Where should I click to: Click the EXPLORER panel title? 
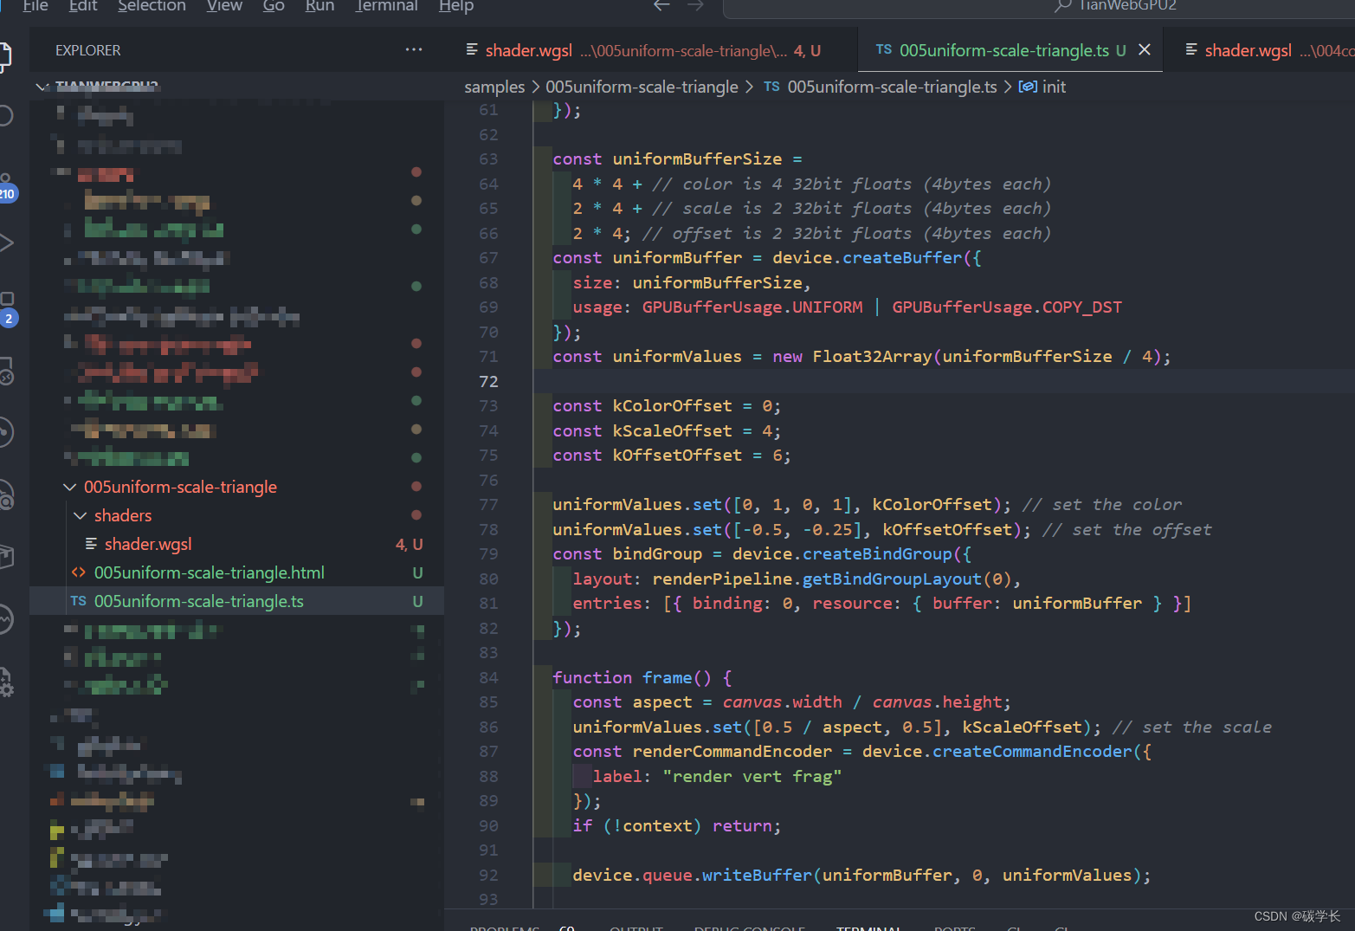click(x=88, y=50)
